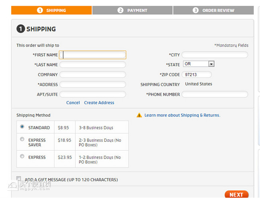Choose the Express Saver shipping option
Image resolution: width=260 pixels, height=198 pixels.
click(22, 139)
